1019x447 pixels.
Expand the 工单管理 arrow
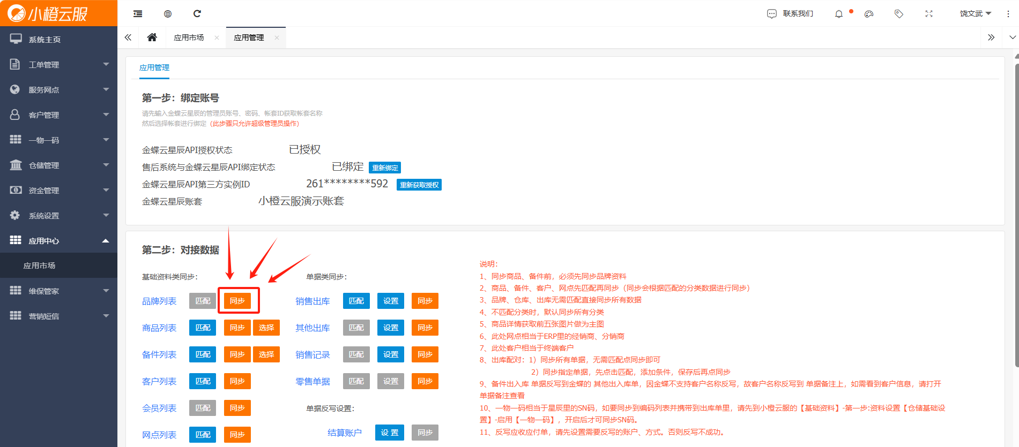click(106, 64)
